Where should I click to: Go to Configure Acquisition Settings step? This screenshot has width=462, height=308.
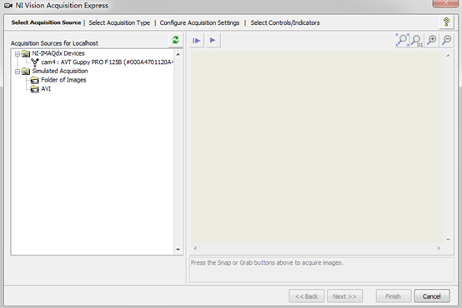coord(199,23)
